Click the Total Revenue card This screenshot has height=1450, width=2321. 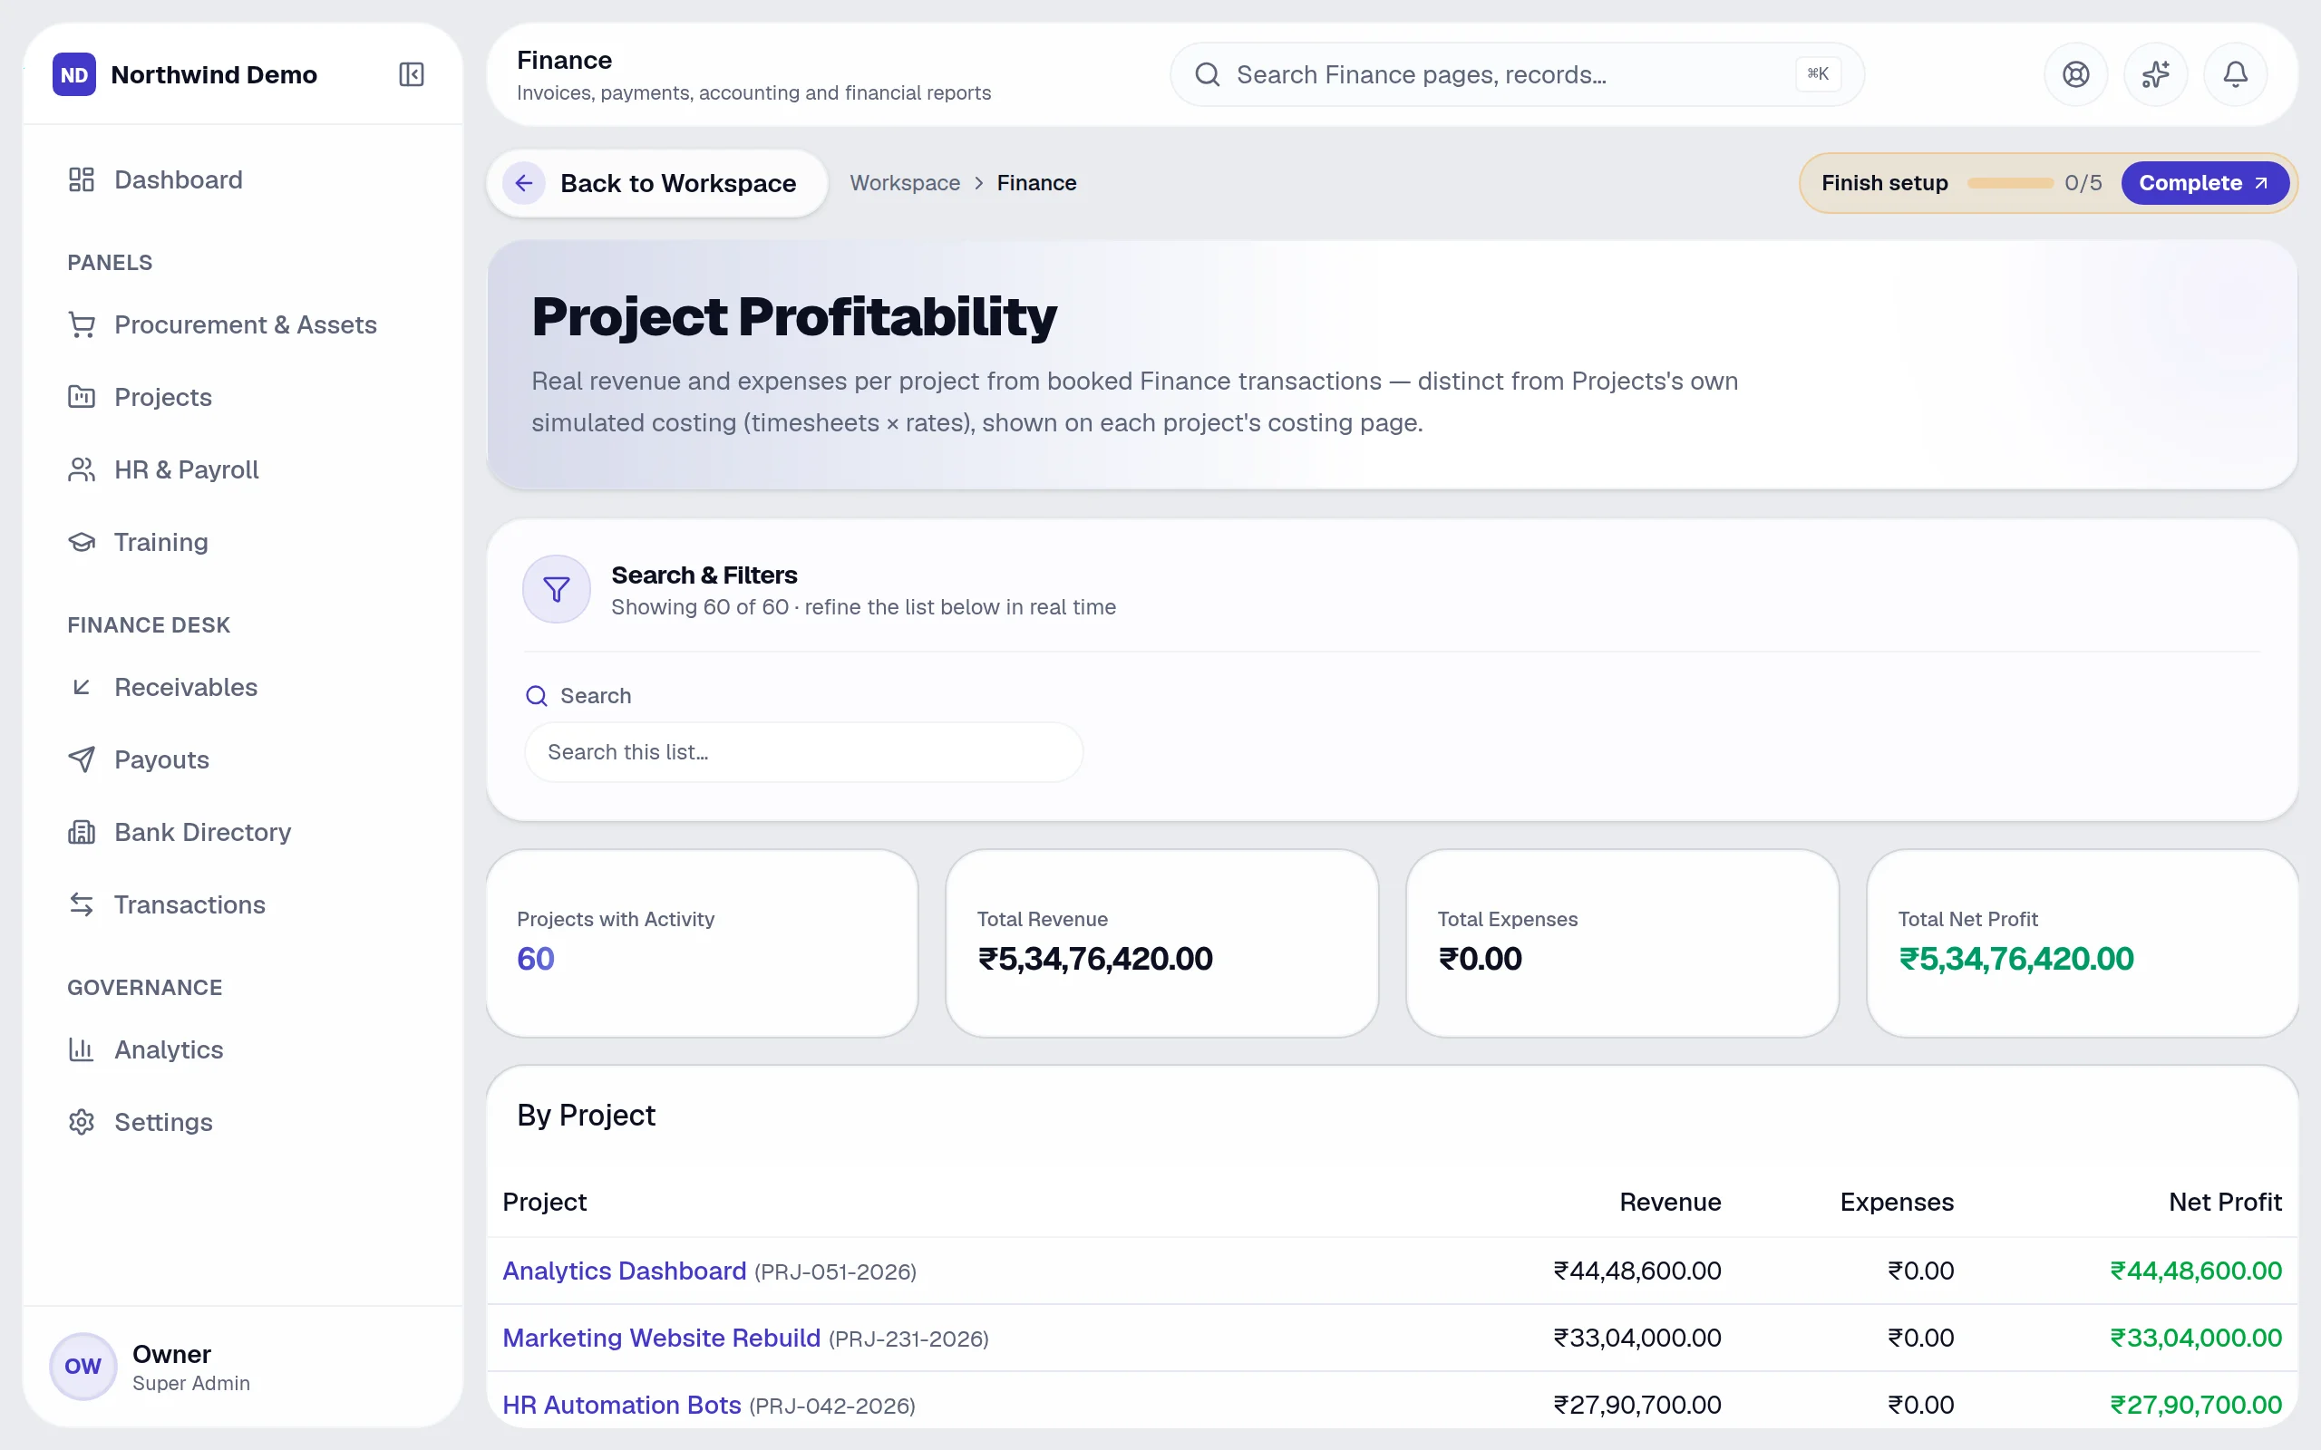1161,942
